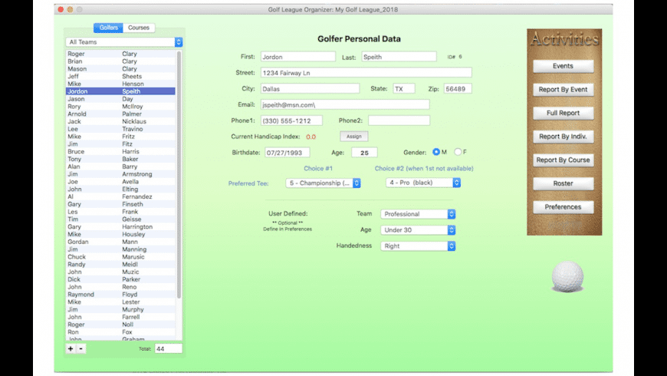Select golfer Joe Avella
Viewport: 667px width, 376px height.
coord(120,182)
